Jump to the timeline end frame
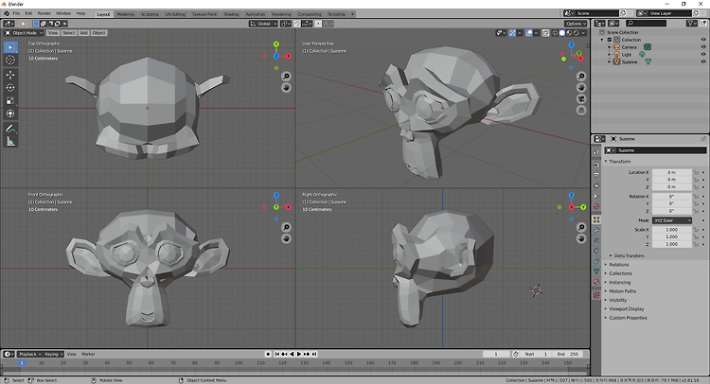 [x=314, y=354]
